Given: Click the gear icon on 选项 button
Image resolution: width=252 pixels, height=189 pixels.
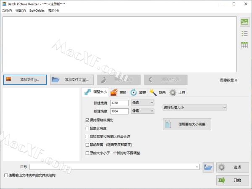Looking at the screenshot, I should pyautogui.click(x=222, y=167).
